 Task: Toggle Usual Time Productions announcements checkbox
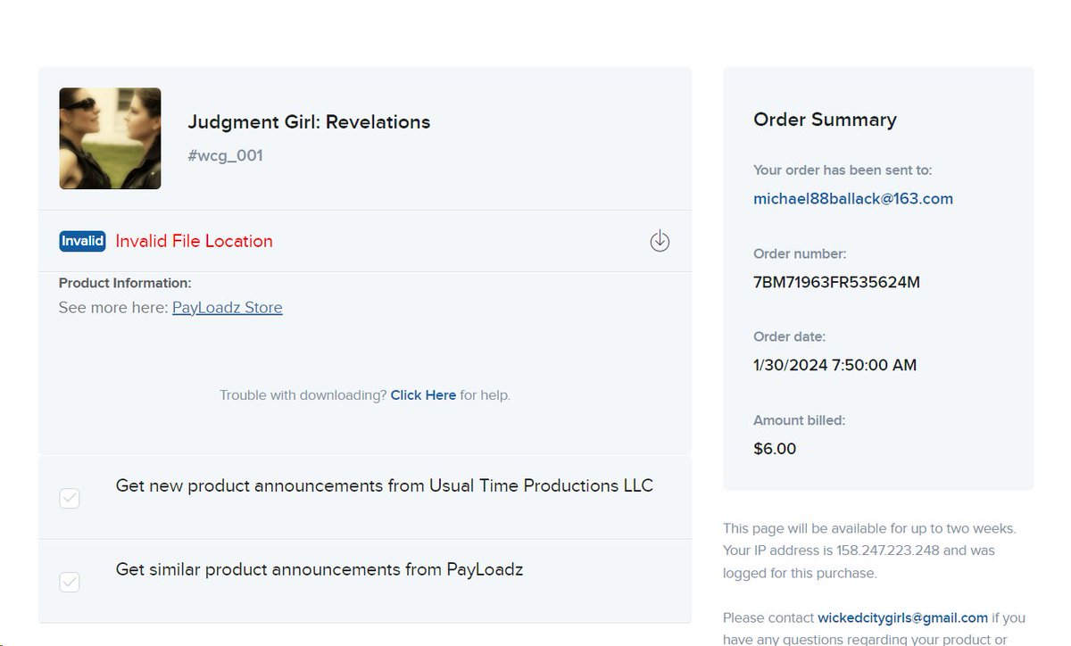(x=70, y=498)
